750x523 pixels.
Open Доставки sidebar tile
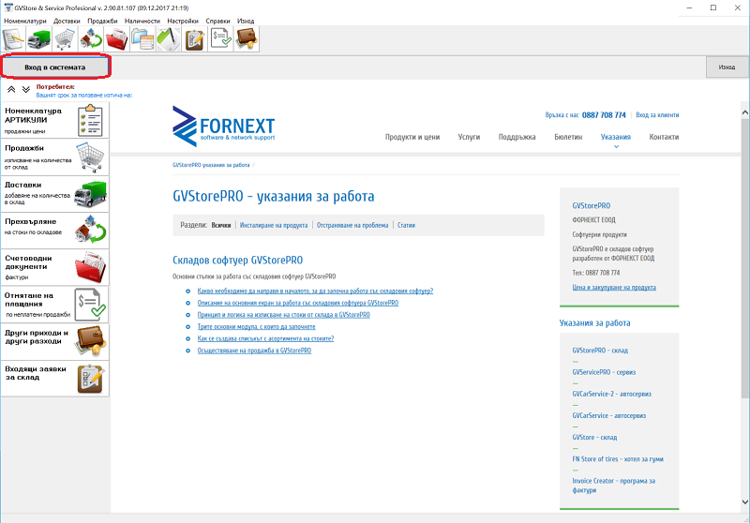(x=55, y=194)
